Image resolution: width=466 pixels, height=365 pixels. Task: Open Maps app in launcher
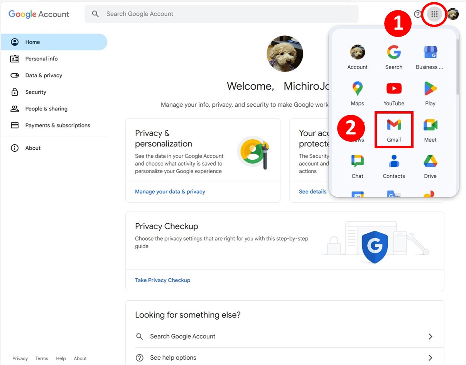click(357, 94)
